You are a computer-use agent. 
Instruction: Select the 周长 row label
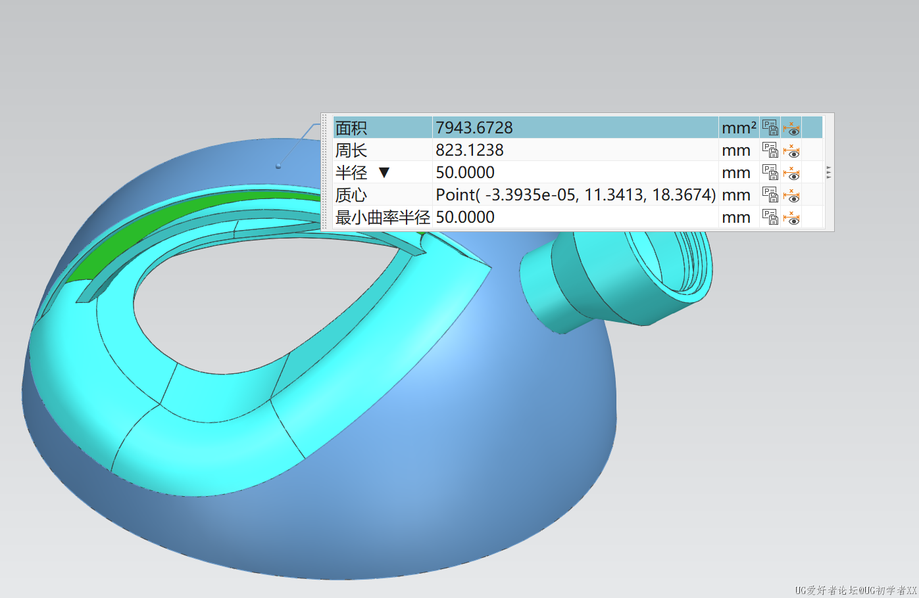(x=351, y=150)
